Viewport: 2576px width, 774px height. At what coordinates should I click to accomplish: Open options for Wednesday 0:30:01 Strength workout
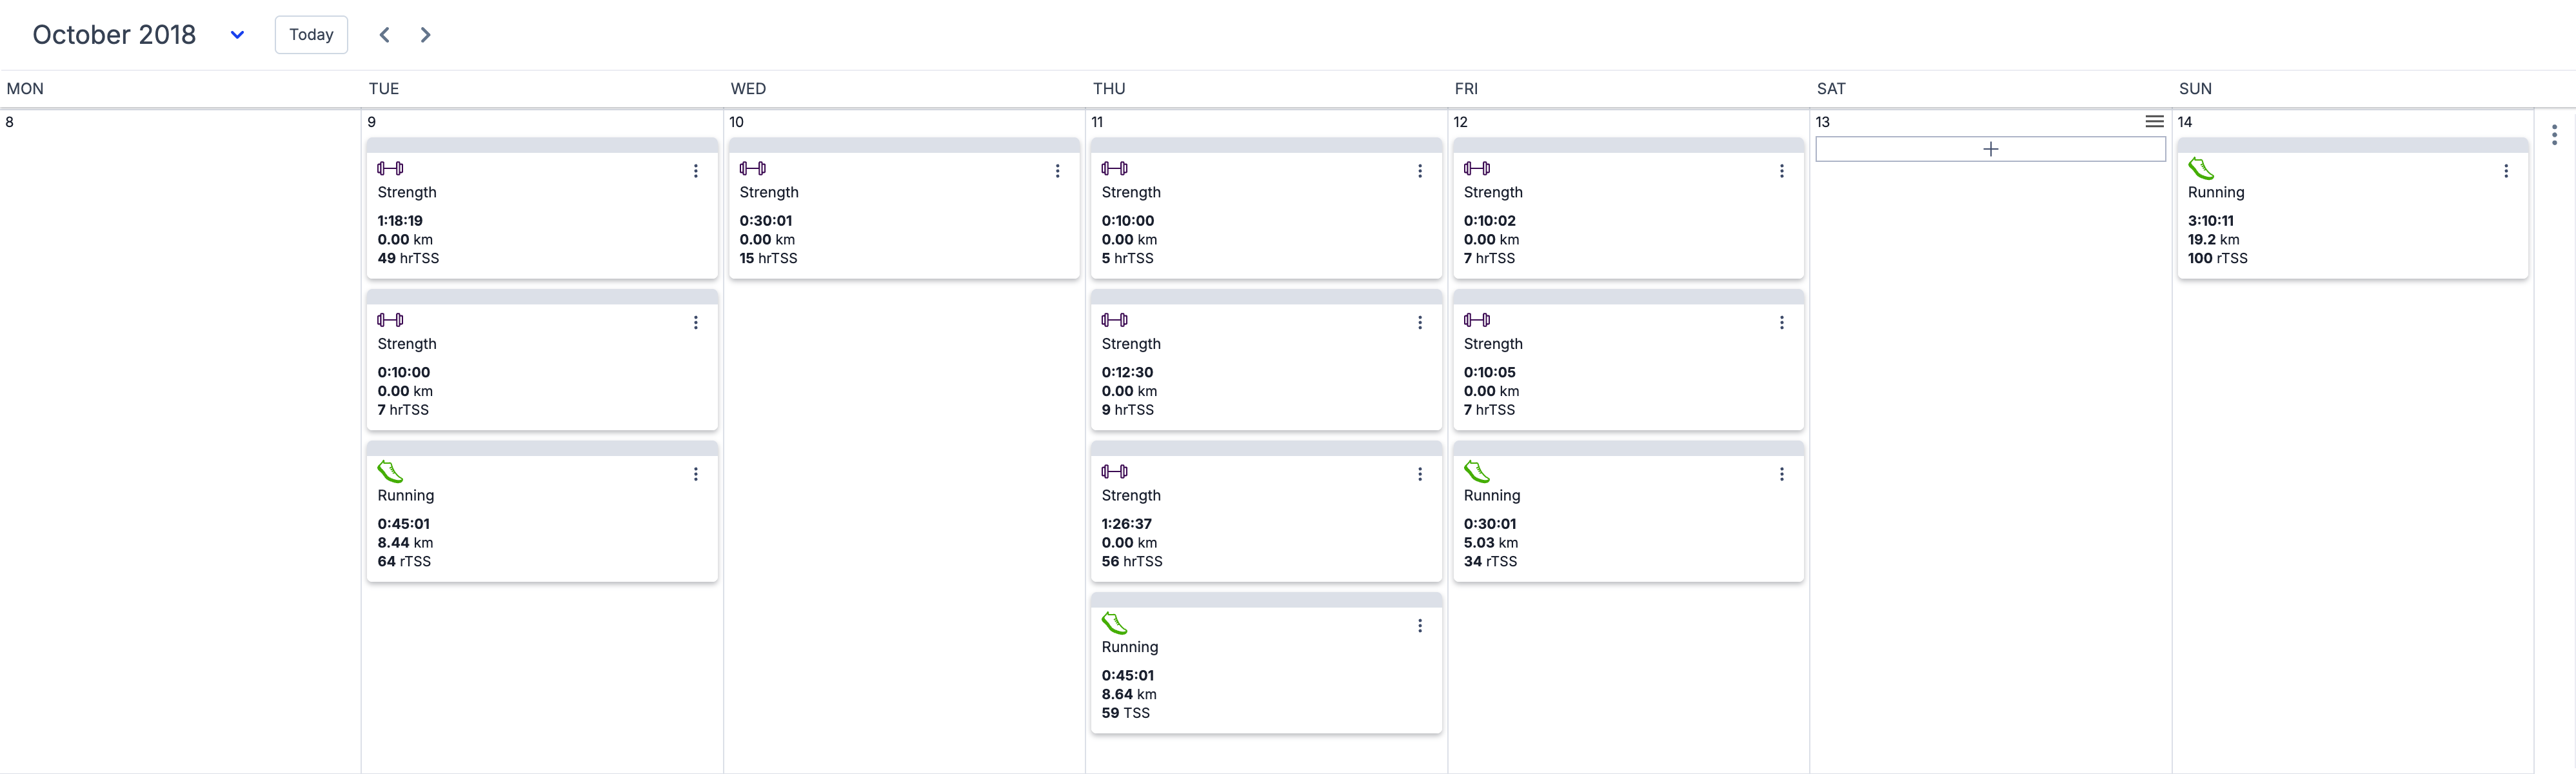pyautogui.click(x=1057, y=171)
